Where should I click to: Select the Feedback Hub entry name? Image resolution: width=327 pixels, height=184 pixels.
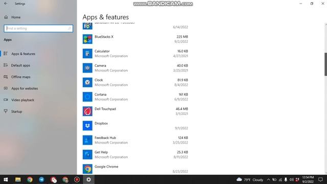105,137
